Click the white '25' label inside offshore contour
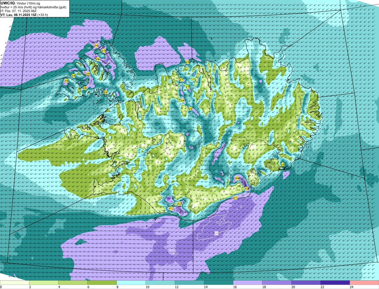This screenshot has height=289, width=379. pyautogui.click(x=216, y=233)
